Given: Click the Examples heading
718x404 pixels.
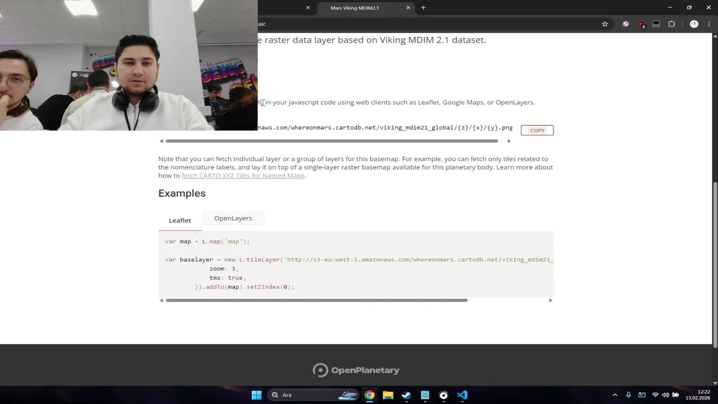Looking at the screenshot, I should [182, 193].
